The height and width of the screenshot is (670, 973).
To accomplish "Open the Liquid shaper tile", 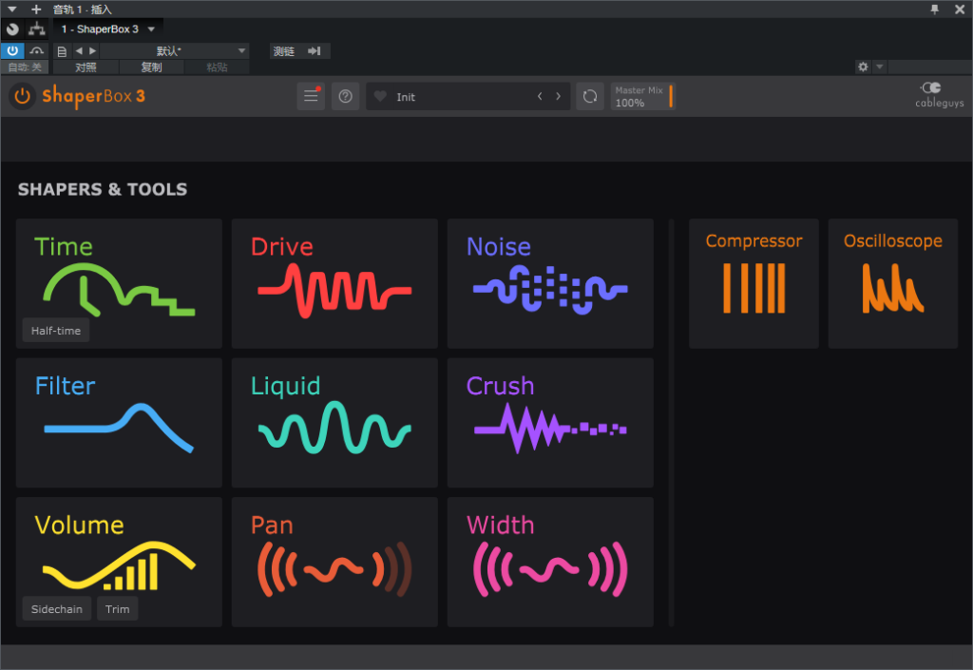I will tap(334, 423).
